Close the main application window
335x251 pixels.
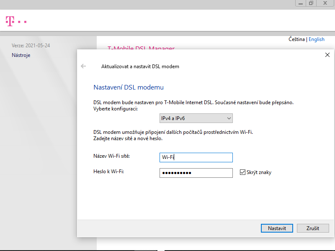[325, 3]
